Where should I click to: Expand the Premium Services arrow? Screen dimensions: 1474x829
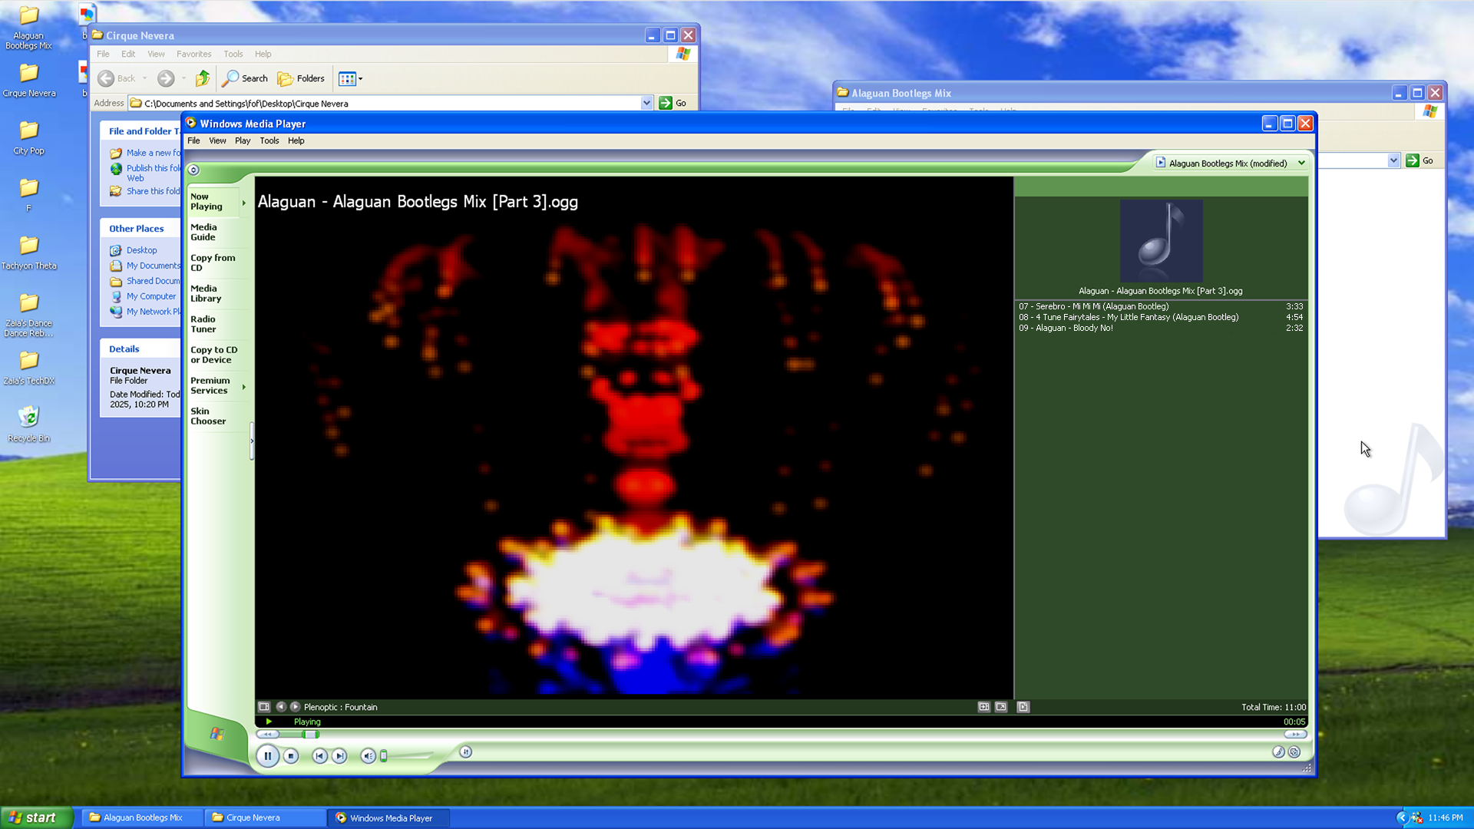pyautogui.click(x=243, y=386)
